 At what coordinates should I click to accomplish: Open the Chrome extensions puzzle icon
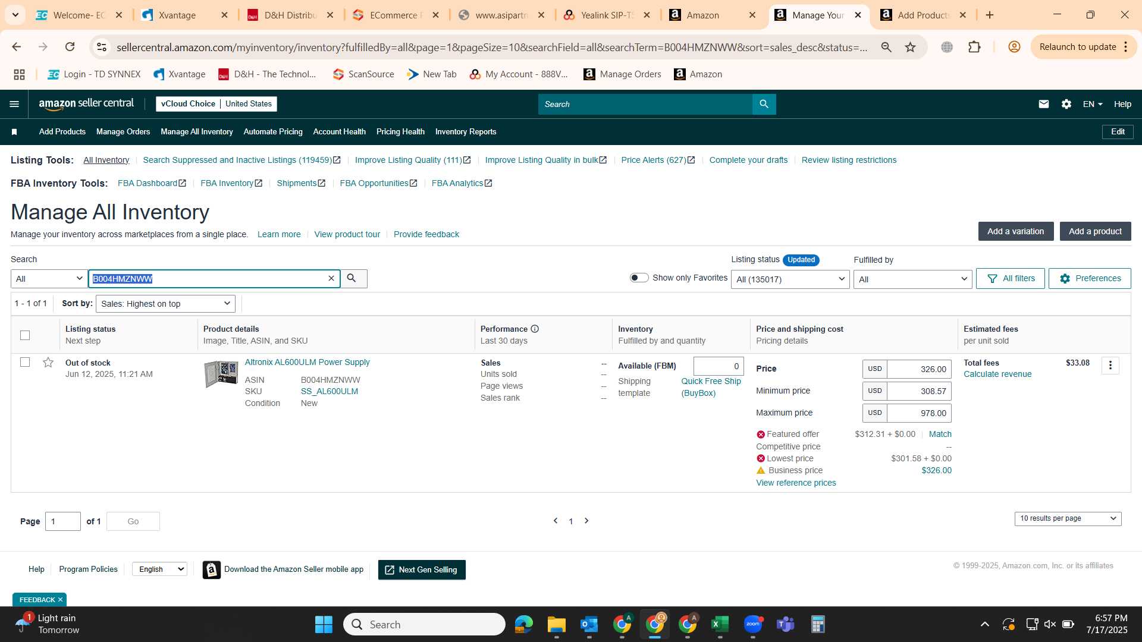coord(974,47)
